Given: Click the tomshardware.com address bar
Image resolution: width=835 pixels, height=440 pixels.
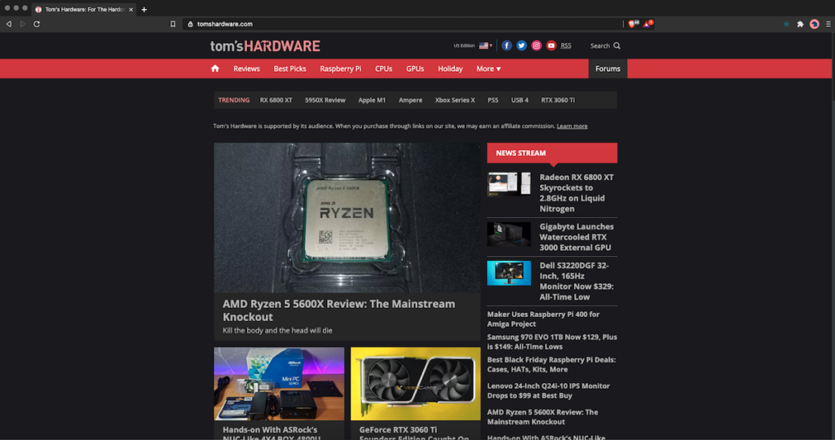Looking at the screenshot, I should click(402, 24).
